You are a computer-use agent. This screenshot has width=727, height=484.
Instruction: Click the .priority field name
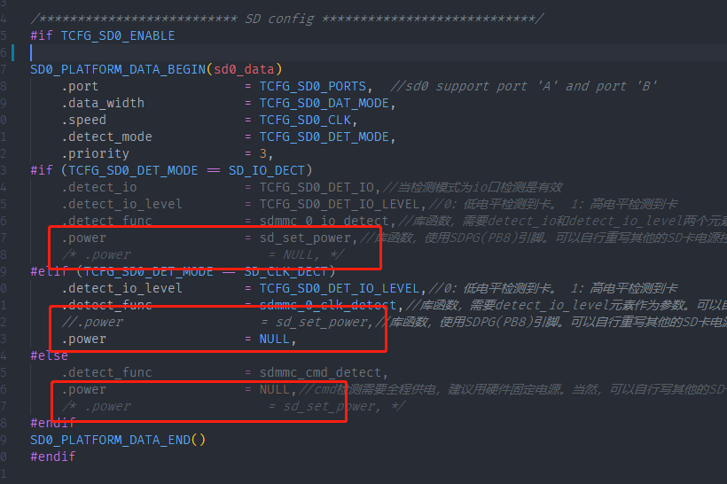tap(95, 153)
